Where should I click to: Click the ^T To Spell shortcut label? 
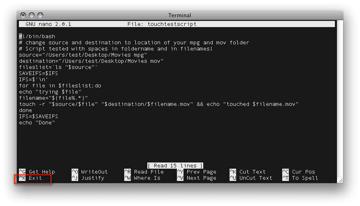point(300,178)
